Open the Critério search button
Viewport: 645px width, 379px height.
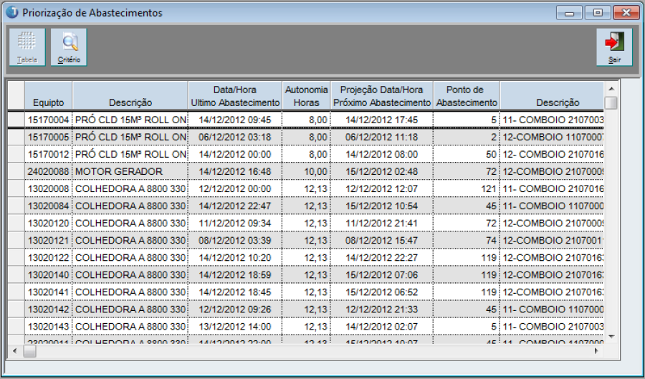pos(69,47)
